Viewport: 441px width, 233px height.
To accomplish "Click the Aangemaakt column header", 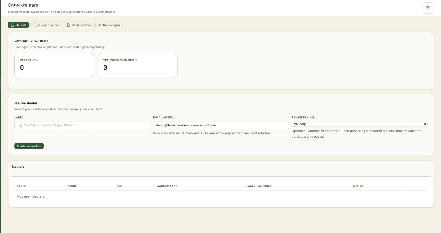I will pos(167,186).
